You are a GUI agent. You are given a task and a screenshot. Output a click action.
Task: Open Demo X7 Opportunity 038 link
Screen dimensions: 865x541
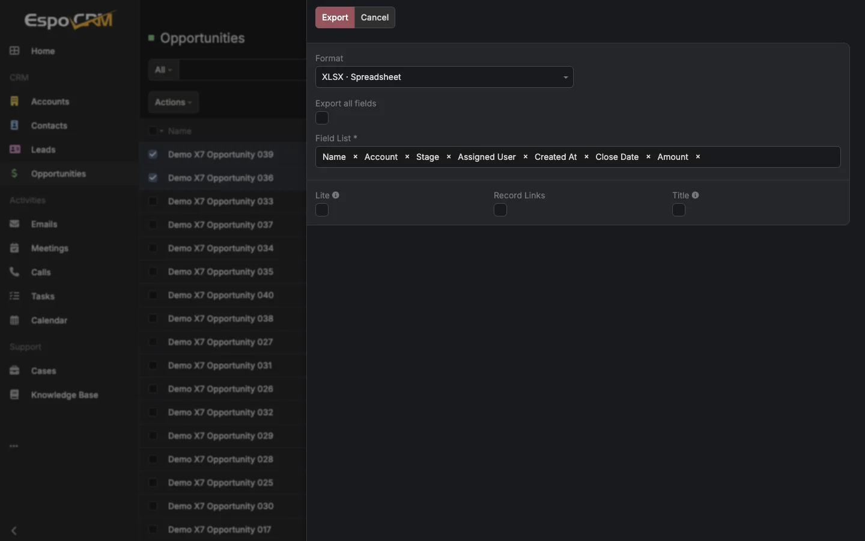coord(220,319)
